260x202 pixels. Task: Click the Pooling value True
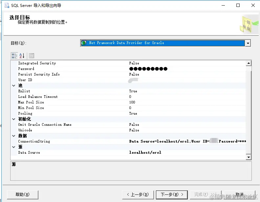coord(133,113)
